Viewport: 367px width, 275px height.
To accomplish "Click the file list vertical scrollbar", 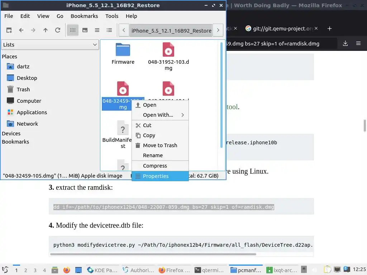I will pos(221,95).
